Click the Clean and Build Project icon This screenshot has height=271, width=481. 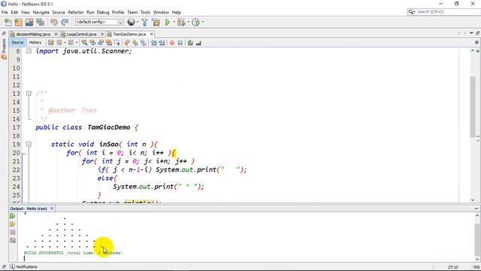pyautogui.click(x=156, y=22)
